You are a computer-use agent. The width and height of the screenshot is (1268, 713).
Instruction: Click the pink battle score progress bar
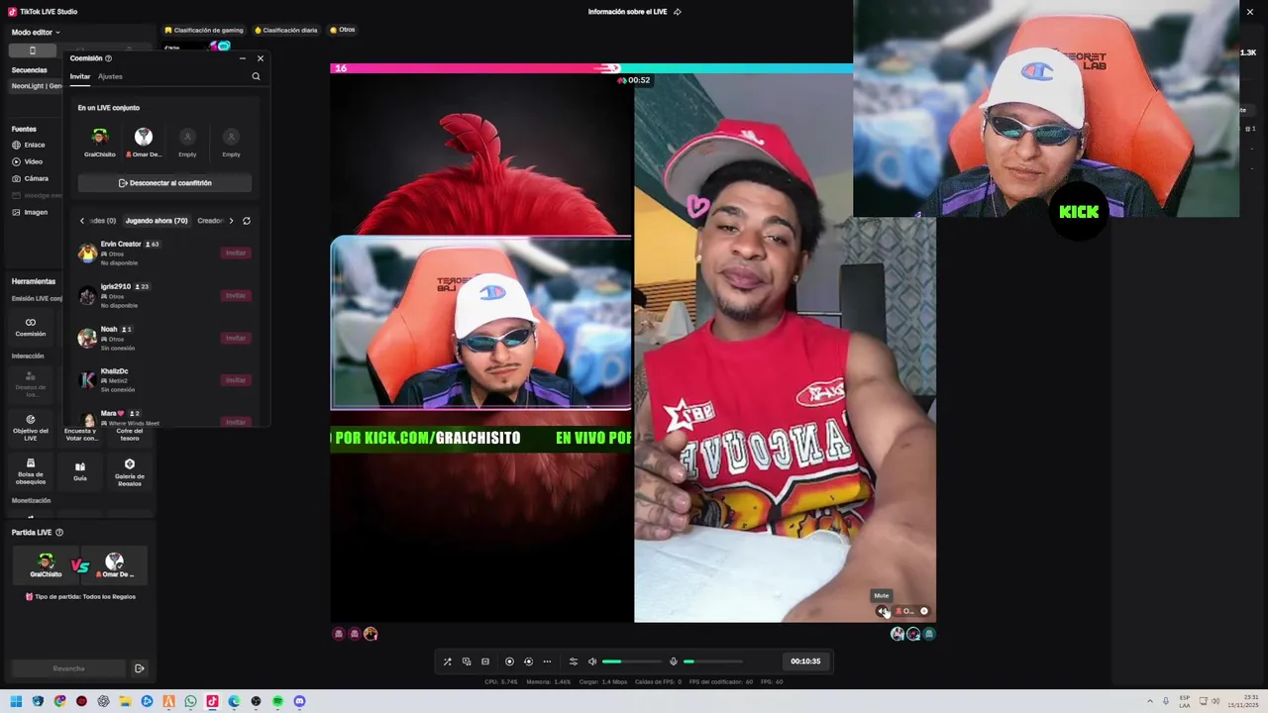pyautogui.click(x=475, y=68)
